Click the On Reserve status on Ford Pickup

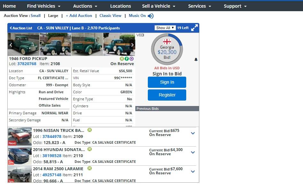click(x=122, y=64)
